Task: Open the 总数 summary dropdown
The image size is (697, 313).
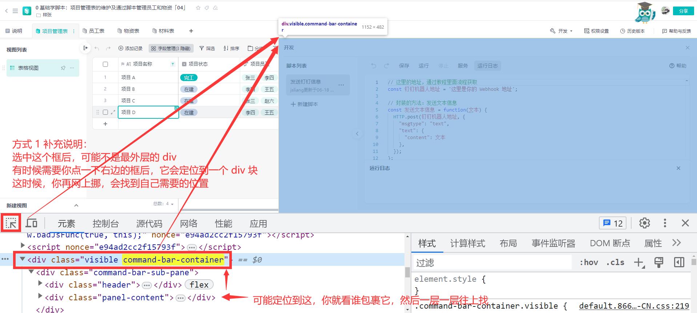Action: tap(164, 204)
